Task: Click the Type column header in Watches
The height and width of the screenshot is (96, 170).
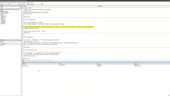Action: tap(116, 64)
